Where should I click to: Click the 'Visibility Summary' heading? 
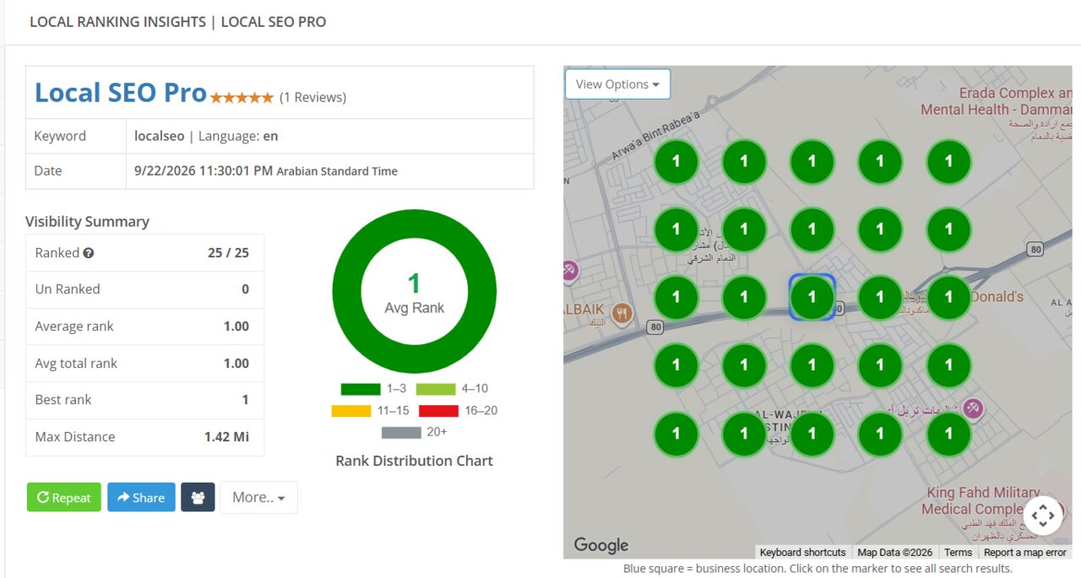87,222
